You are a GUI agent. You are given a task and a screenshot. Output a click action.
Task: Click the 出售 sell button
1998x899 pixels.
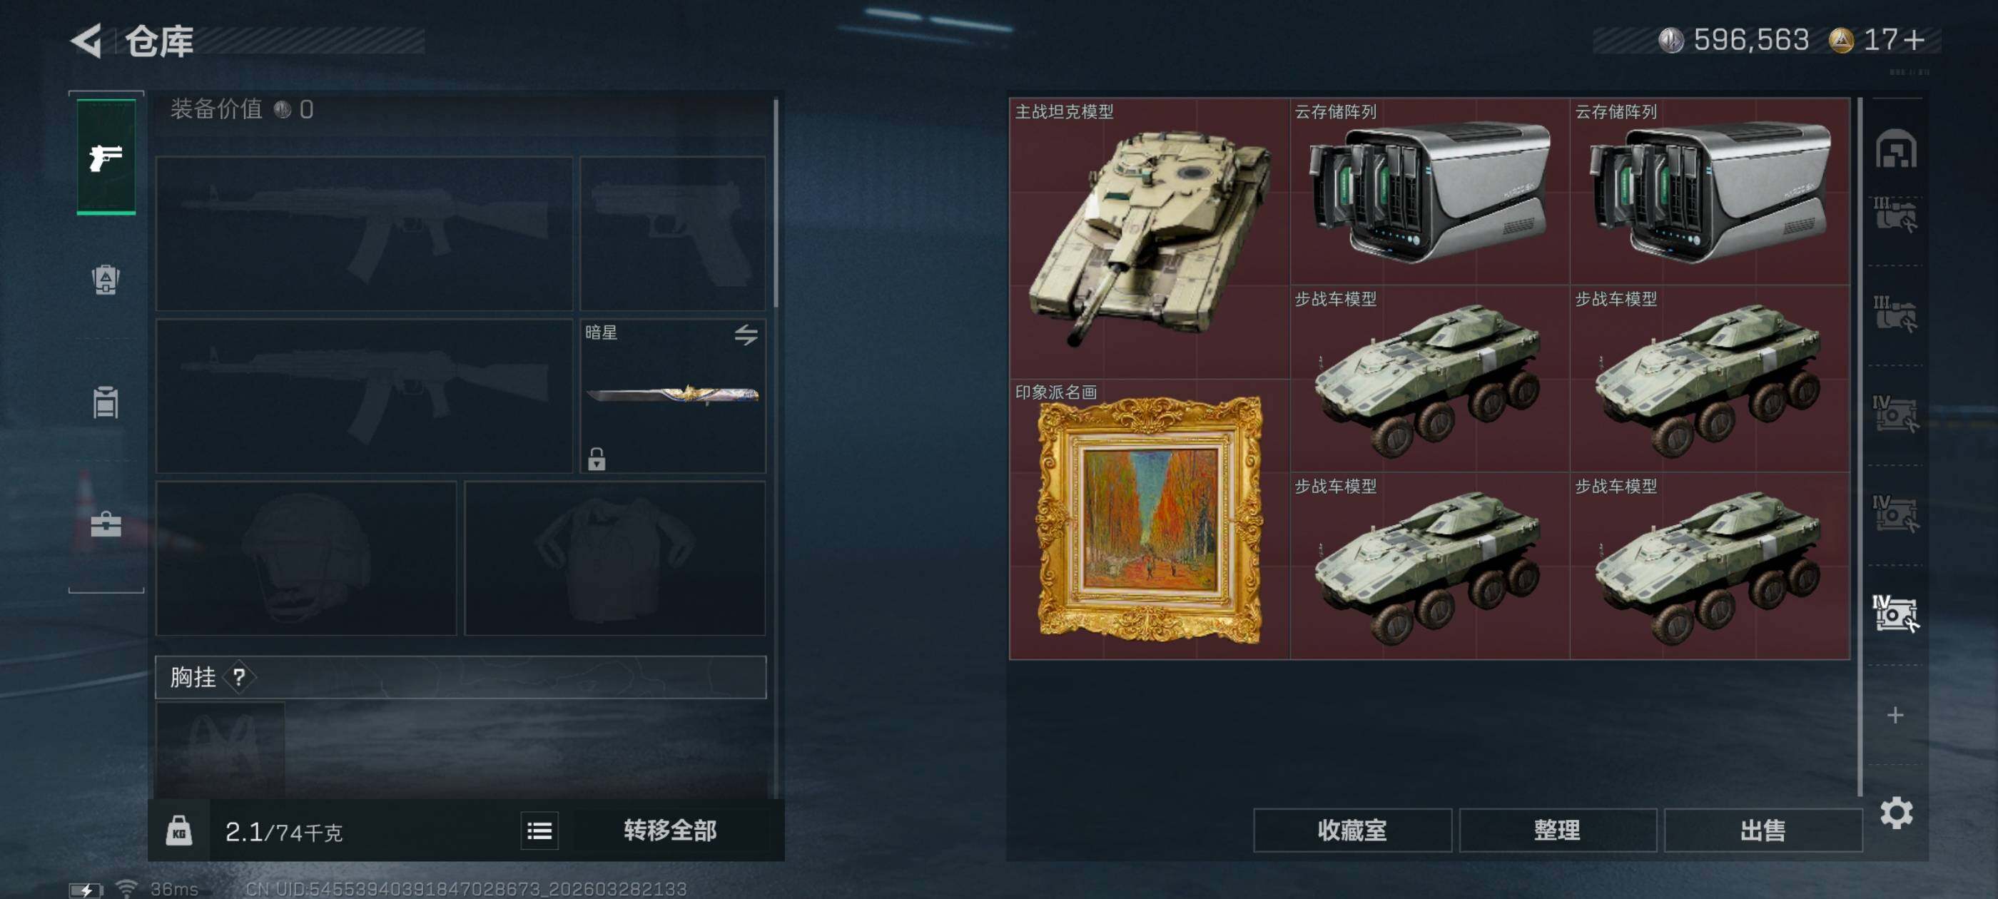(x=1763, y=831)
